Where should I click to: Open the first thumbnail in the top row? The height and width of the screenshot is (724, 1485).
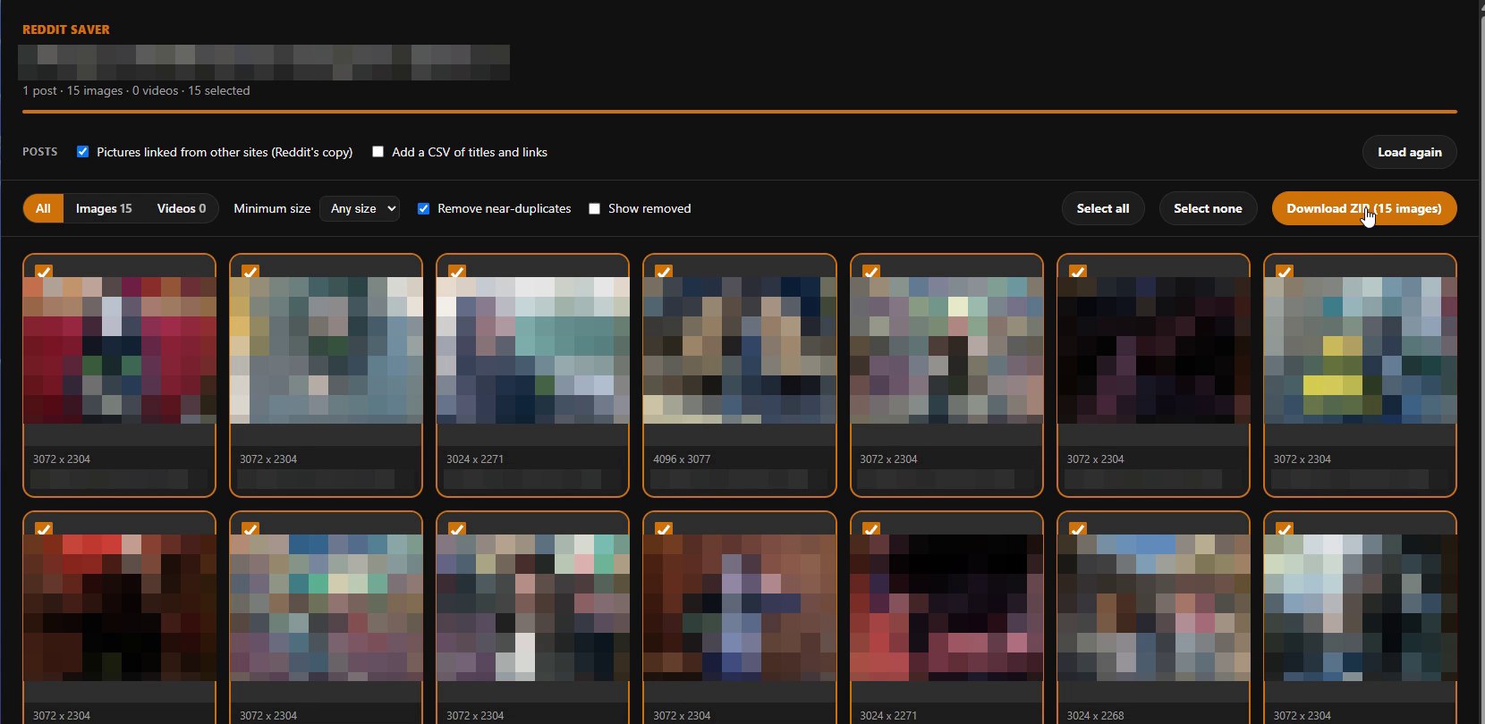[119, 350]
